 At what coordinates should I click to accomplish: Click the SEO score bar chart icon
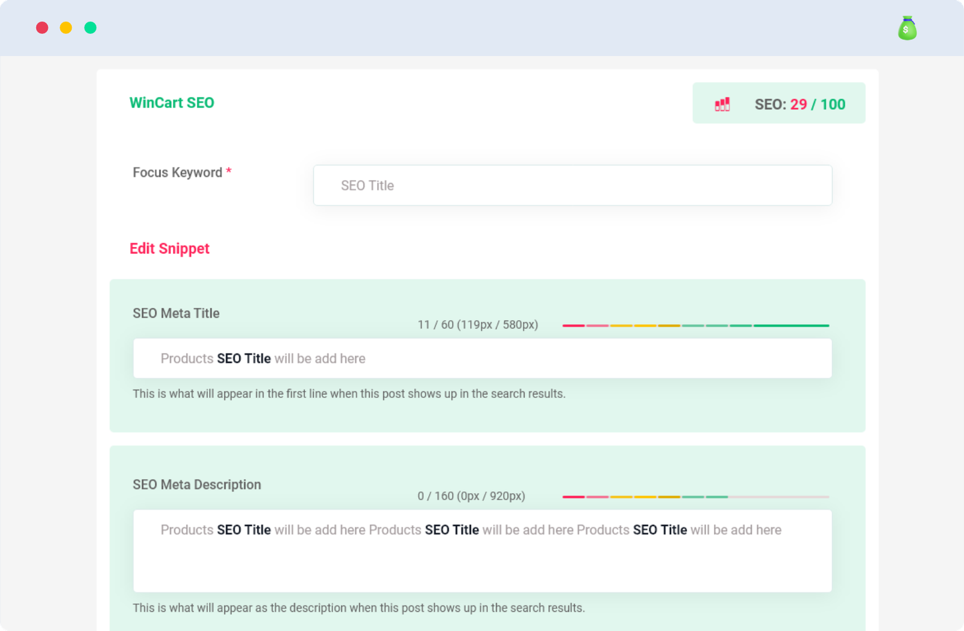coord(722,104)
